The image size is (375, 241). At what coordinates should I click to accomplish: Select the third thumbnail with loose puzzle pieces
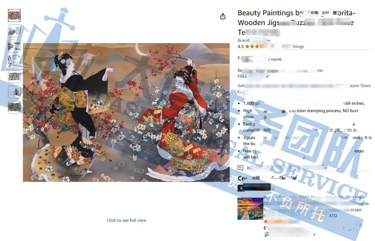click(14, 46)
